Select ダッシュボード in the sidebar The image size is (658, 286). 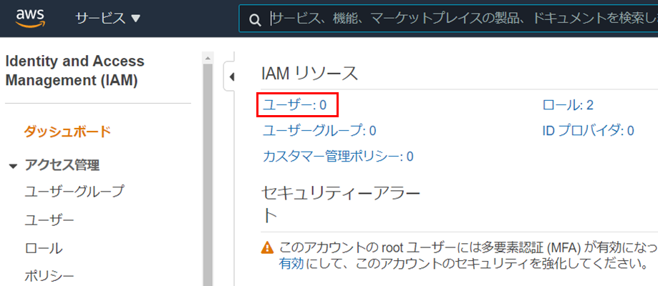point(67,132)
